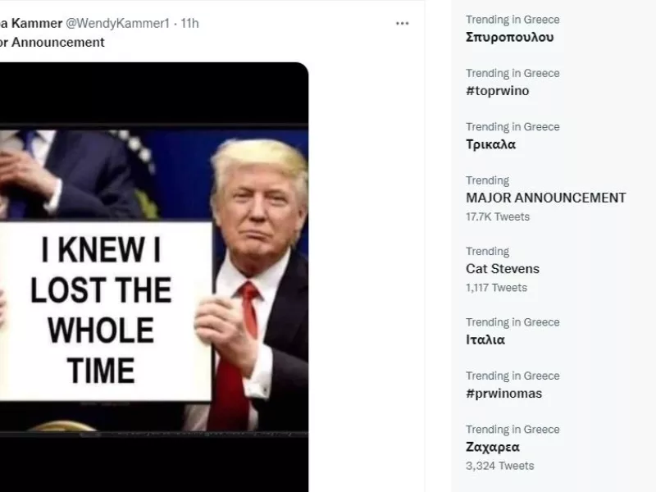Open the Kammer display name profile

coord(31,23)
